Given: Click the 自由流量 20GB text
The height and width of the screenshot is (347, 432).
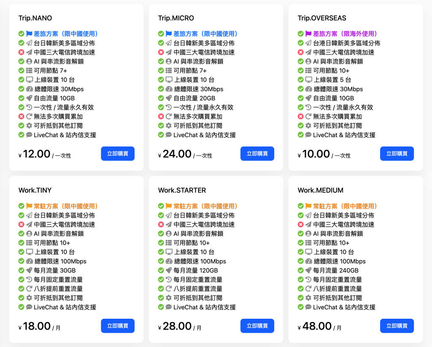Looking at the screenshot, I should (194, 98).
